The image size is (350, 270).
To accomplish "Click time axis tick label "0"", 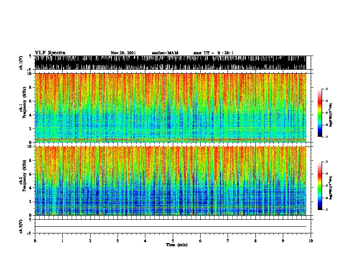I will pos(35,241).
